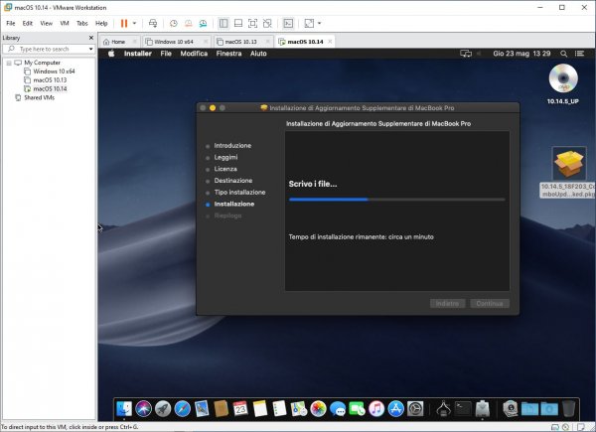Image resolution: width=596 pixels, height=432 pixels.
Task: Toggle the library sidebar view button
Action: pyautogui.click(x=223, y=23)
